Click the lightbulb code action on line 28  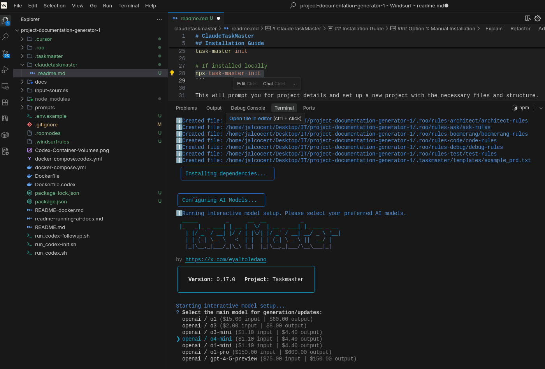[x=172, y=73]
